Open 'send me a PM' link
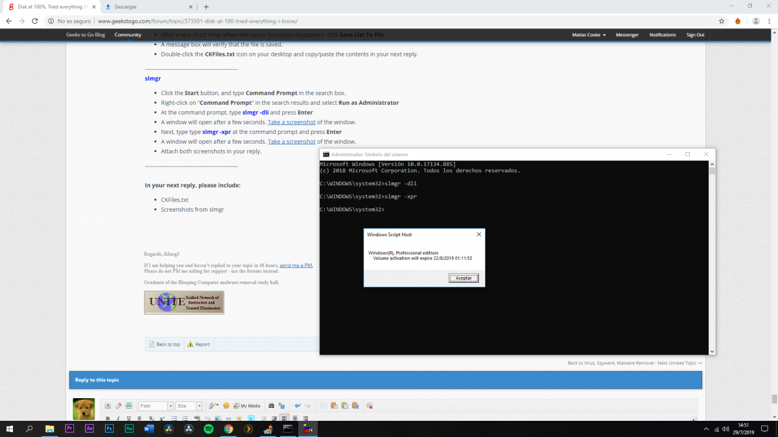 [296, 265]
